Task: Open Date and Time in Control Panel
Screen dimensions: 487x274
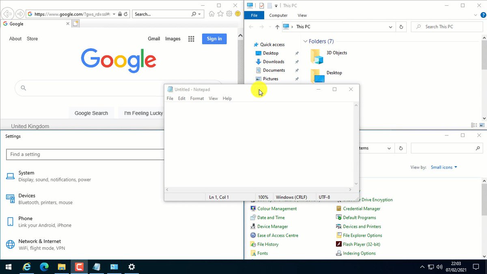Action: click(x=267, y=218)
